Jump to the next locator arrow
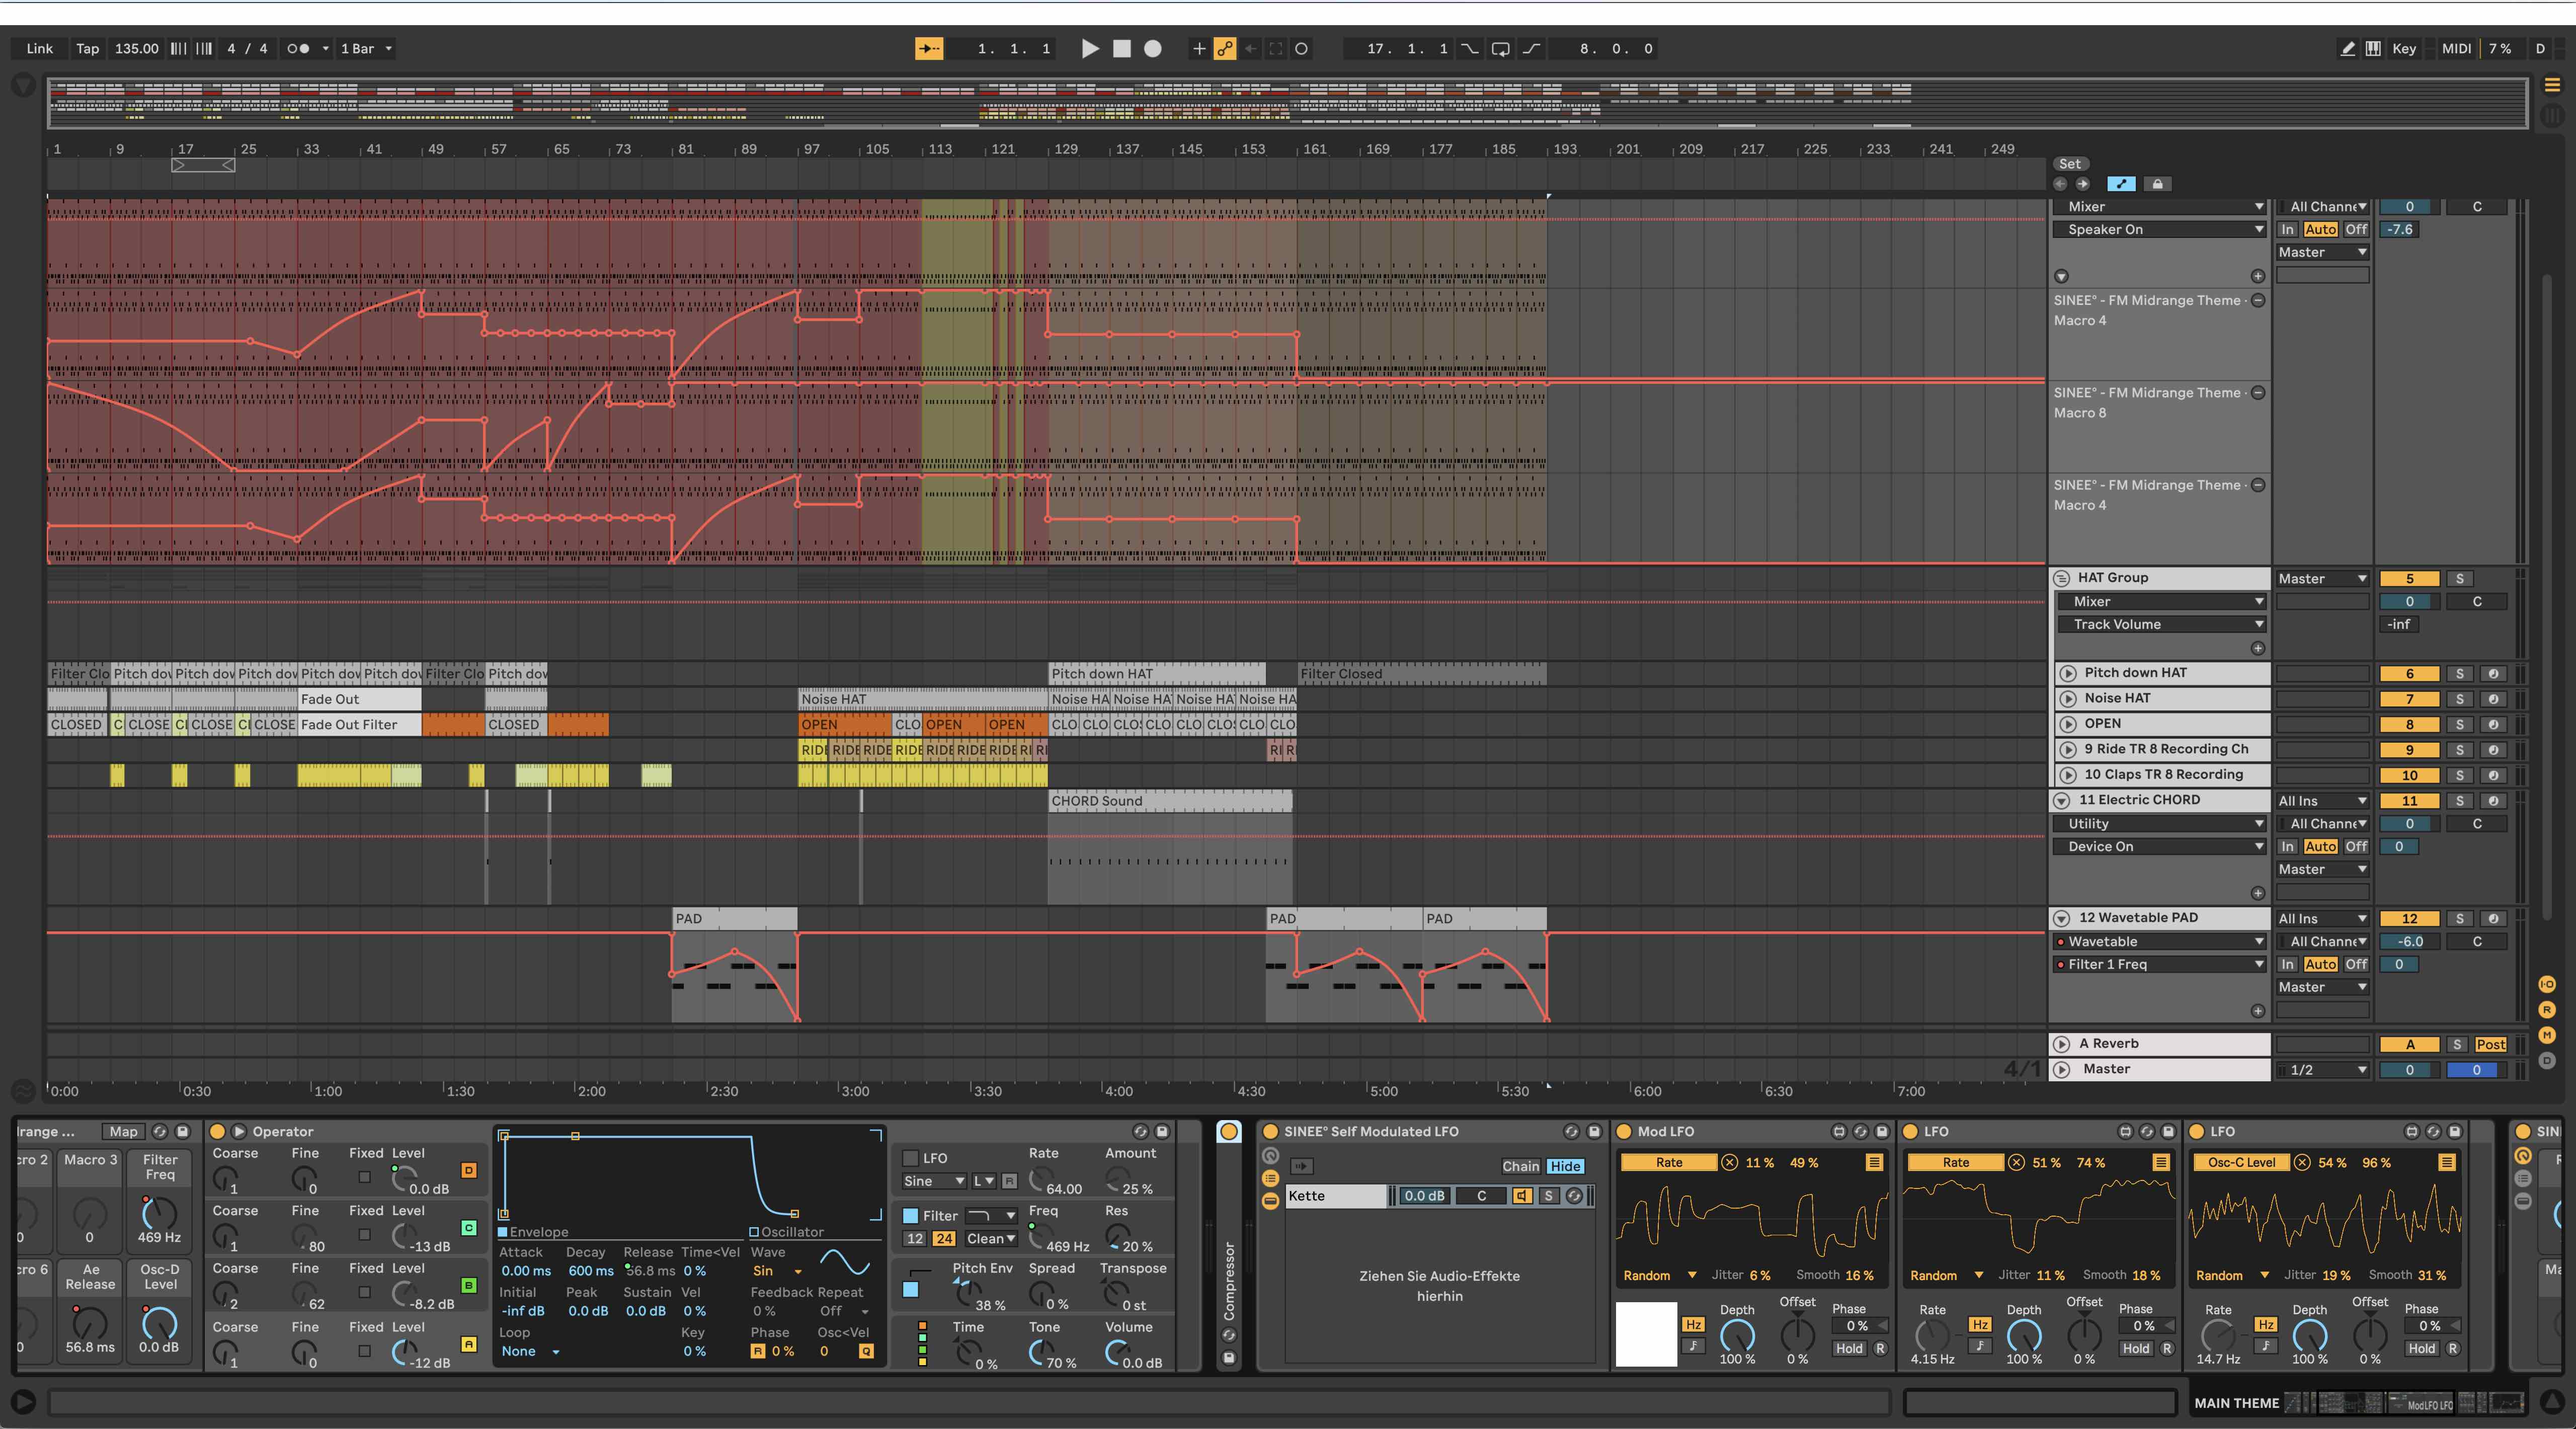2576x1429 pixels. pos(2083,184)
